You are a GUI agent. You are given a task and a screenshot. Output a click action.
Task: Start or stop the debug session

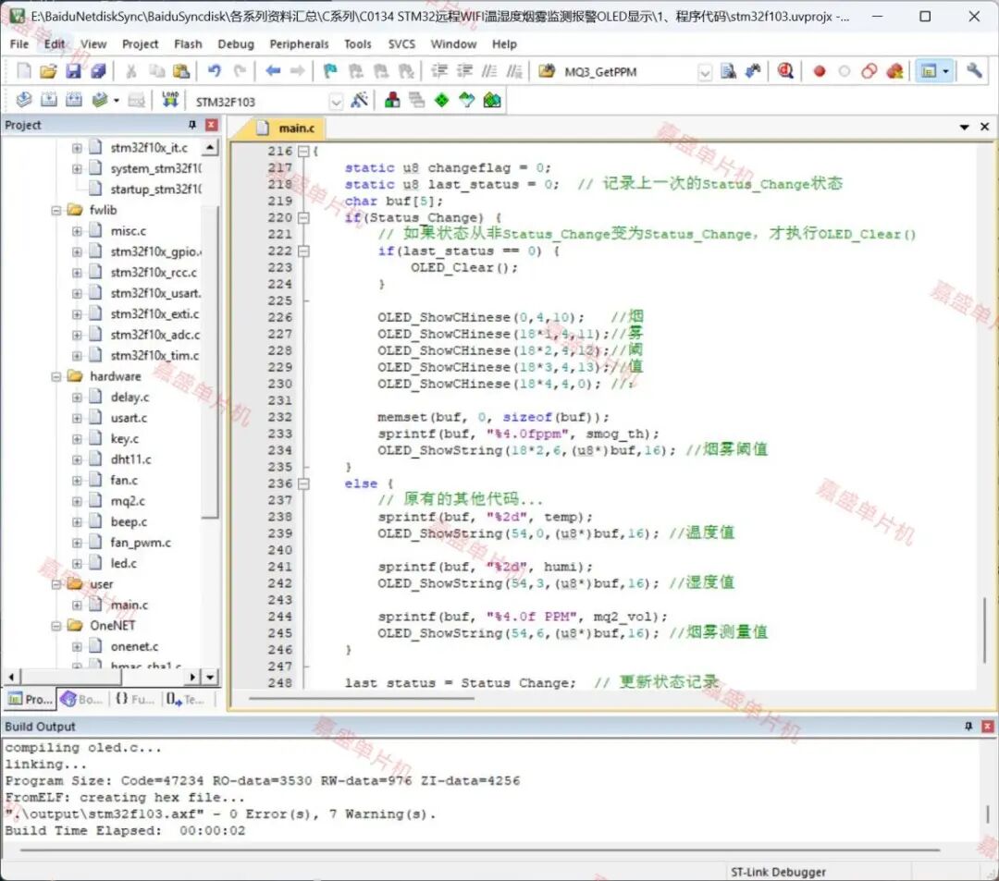(785, 71)
